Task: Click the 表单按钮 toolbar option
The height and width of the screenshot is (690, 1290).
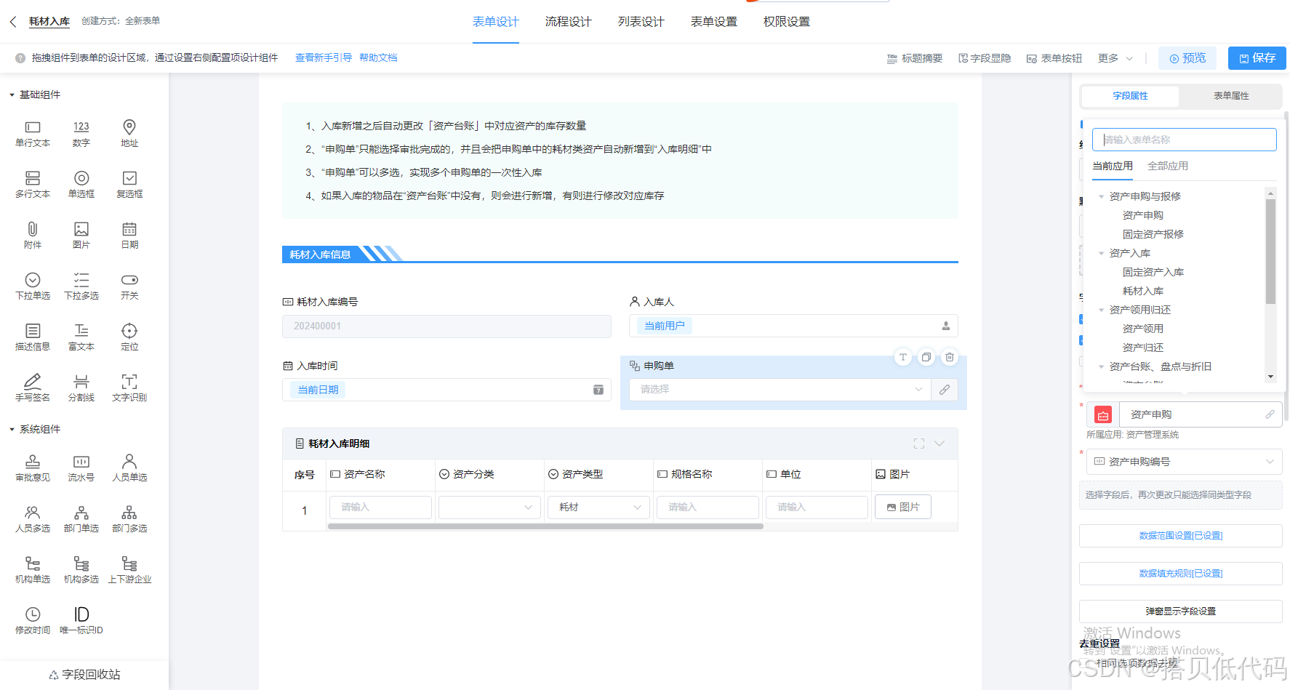Action: point(1054,58)
